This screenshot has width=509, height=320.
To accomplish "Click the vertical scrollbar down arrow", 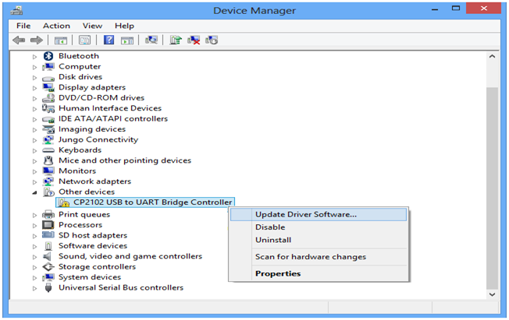I will 492,295.
